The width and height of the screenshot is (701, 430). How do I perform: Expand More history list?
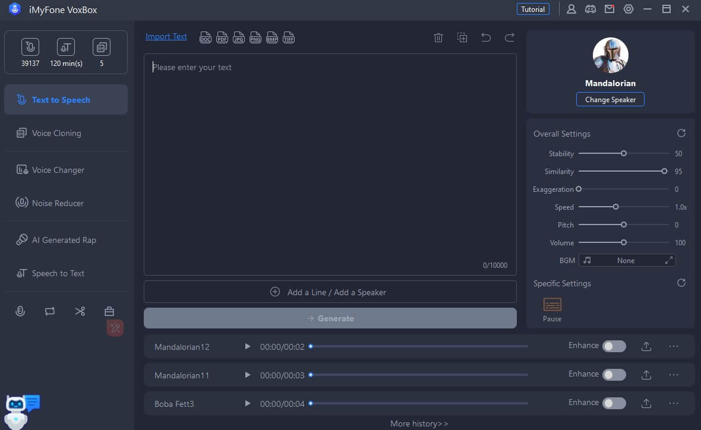419,423
